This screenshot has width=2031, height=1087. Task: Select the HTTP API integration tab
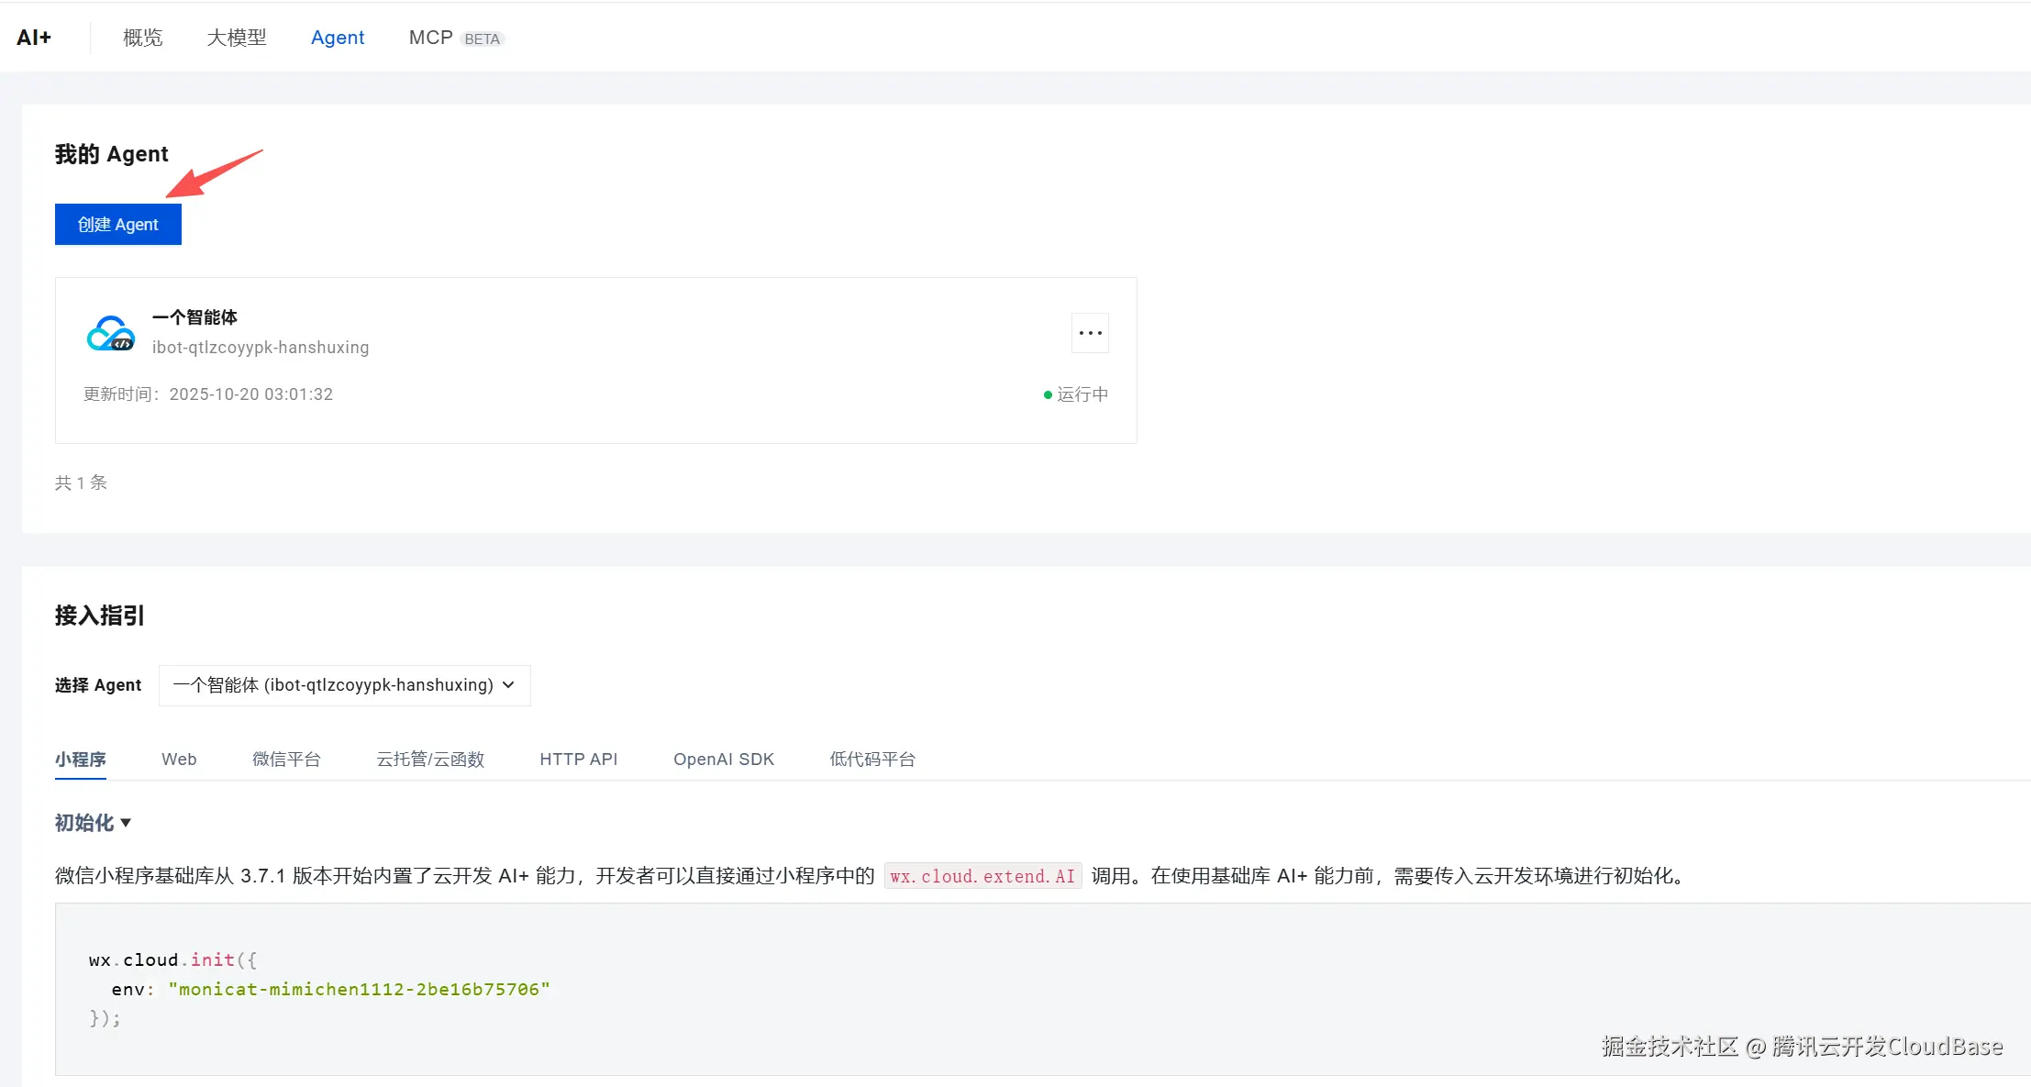(578, 759)
